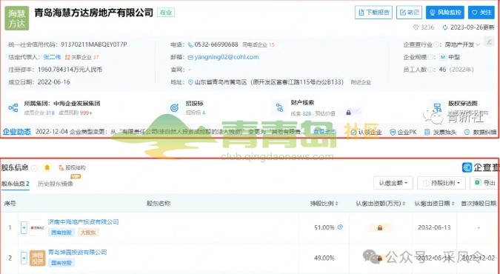
Task: Click the 坤园投资 shareholder logo
Action: click(37, 258)
